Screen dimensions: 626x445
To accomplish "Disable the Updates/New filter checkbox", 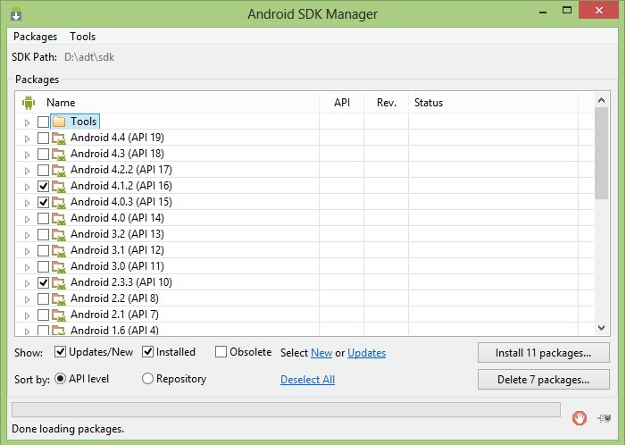I will point(60,352).
